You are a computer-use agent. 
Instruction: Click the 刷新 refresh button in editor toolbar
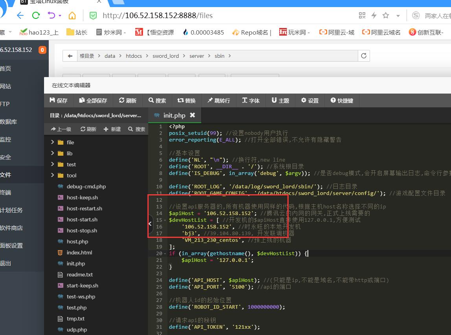[127, 101]
